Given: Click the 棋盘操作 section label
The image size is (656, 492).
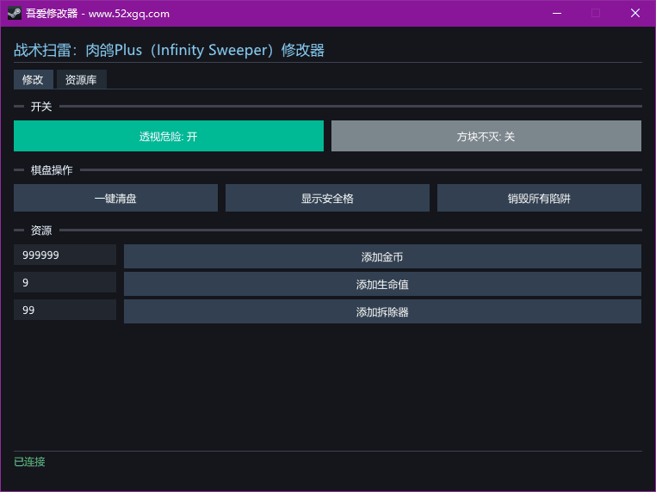Looking at the screenshot, I should tap(52, 170).
